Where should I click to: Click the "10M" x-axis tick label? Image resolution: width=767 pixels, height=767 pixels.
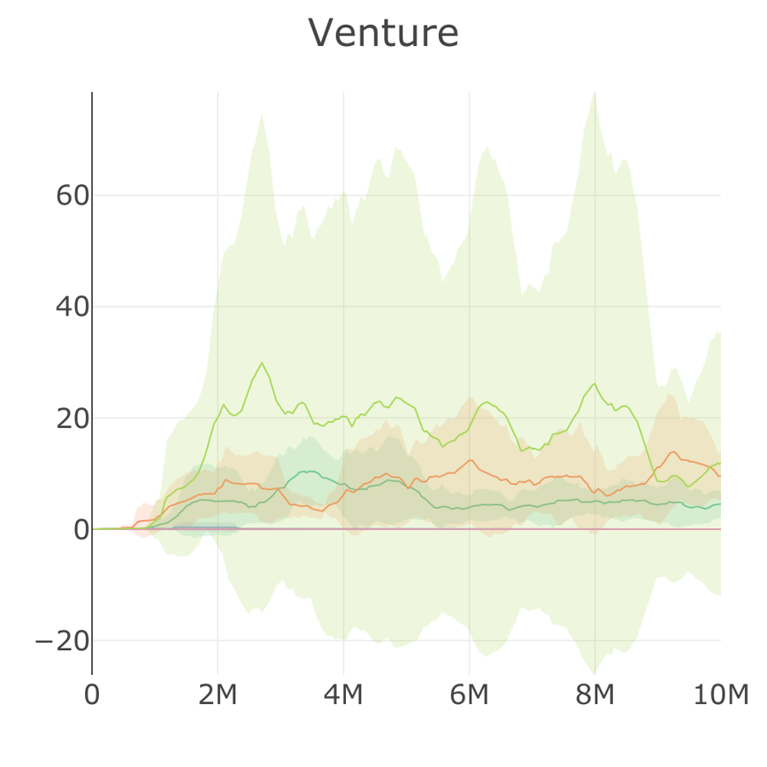[x=720, y=695]
